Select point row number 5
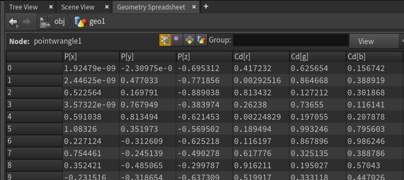This screenshot has height=180, width=404. click(x=35, y=129)
